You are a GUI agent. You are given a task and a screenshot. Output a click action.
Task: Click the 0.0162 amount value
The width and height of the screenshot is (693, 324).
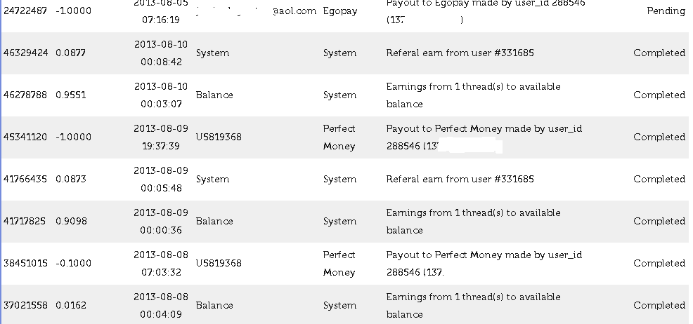click(x=70, y=306)
